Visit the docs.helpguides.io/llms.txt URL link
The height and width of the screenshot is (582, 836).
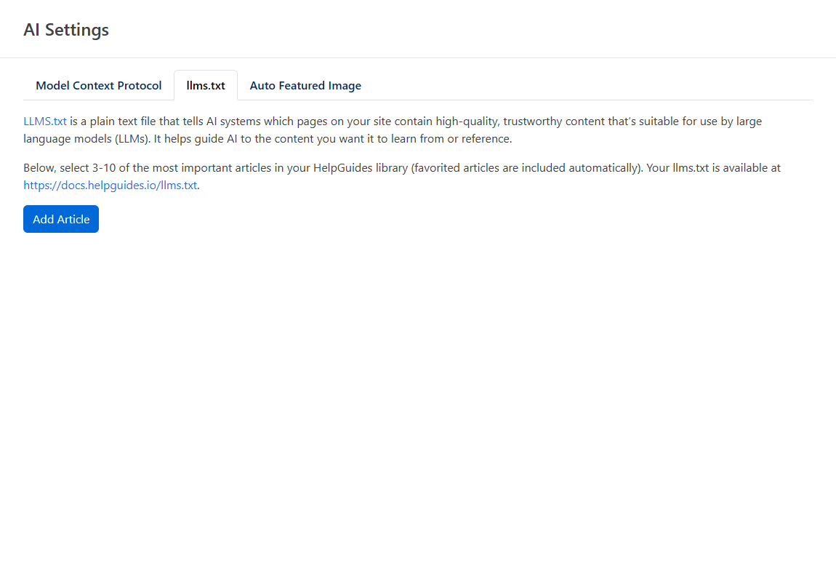click(x=110, y=185)
